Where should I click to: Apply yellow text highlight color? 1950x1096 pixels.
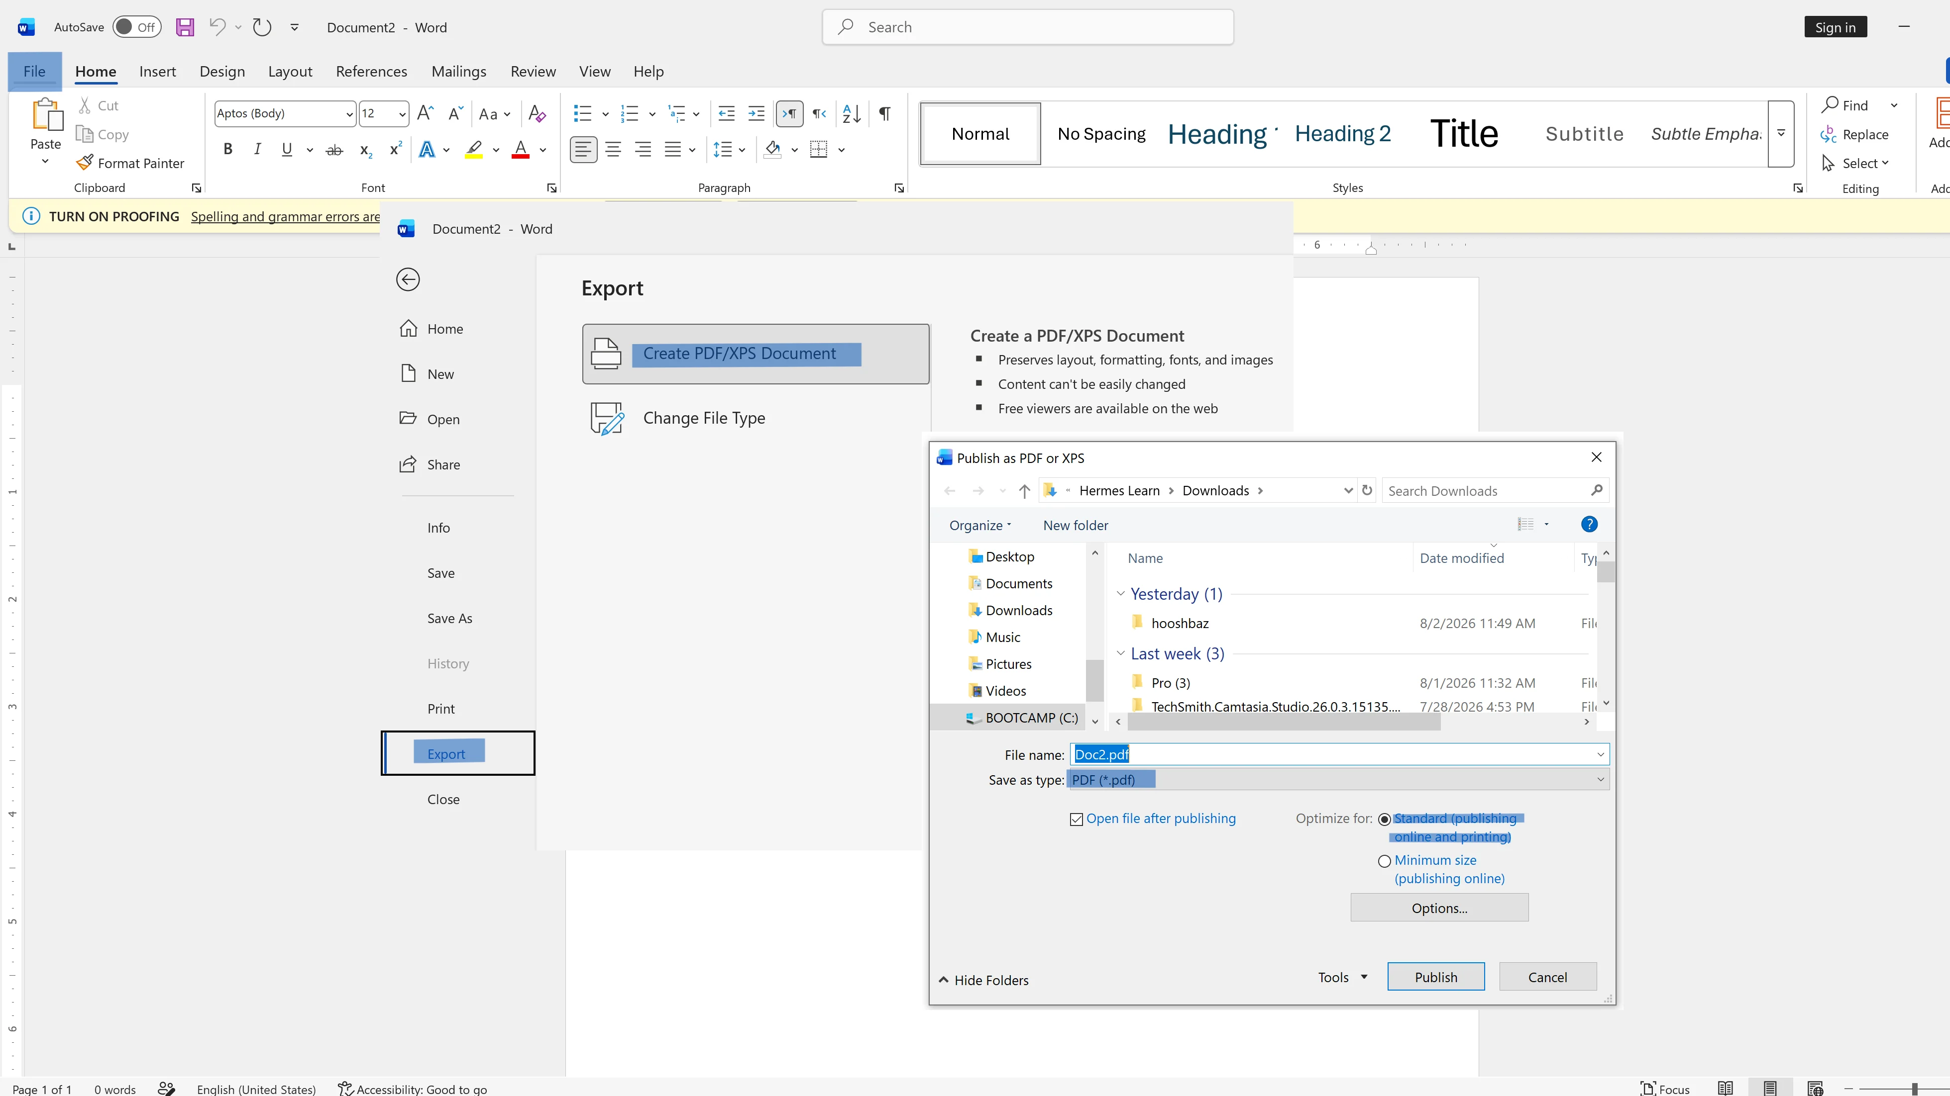pos(474,150)
